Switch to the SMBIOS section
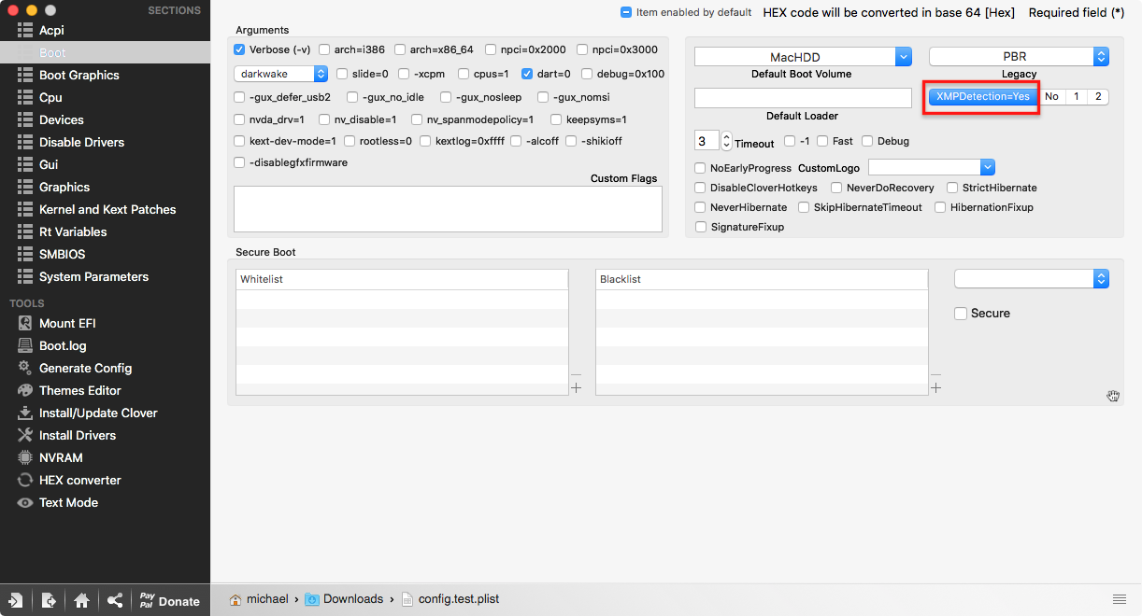This screenshot has width=1142, height=616. (x=62, y=254)
